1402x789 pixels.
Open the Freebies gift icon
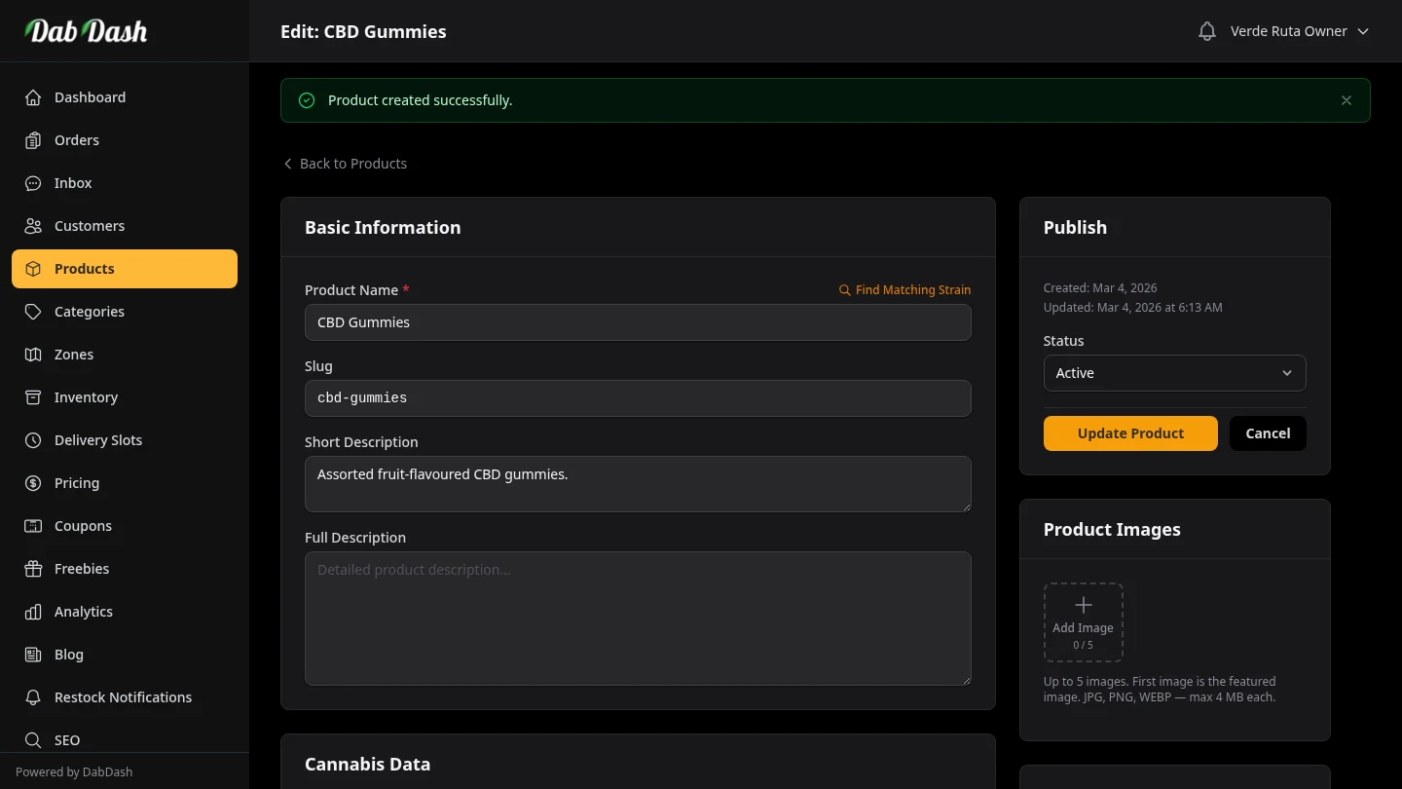[x=32, y=569]
